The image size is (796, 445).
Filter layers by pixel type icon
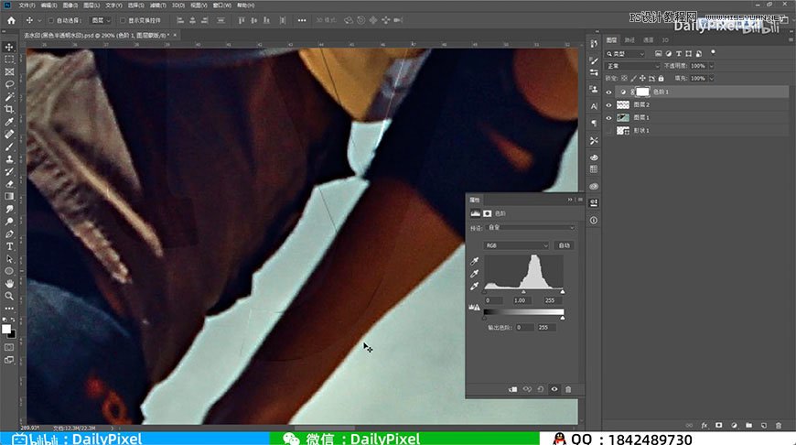coord(659,53)
